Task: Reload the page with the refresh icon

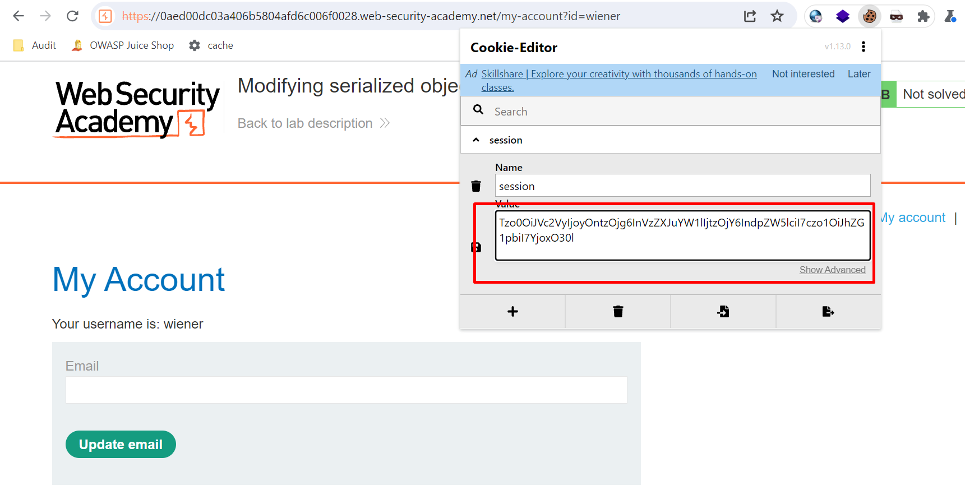Action: [72, 16]
